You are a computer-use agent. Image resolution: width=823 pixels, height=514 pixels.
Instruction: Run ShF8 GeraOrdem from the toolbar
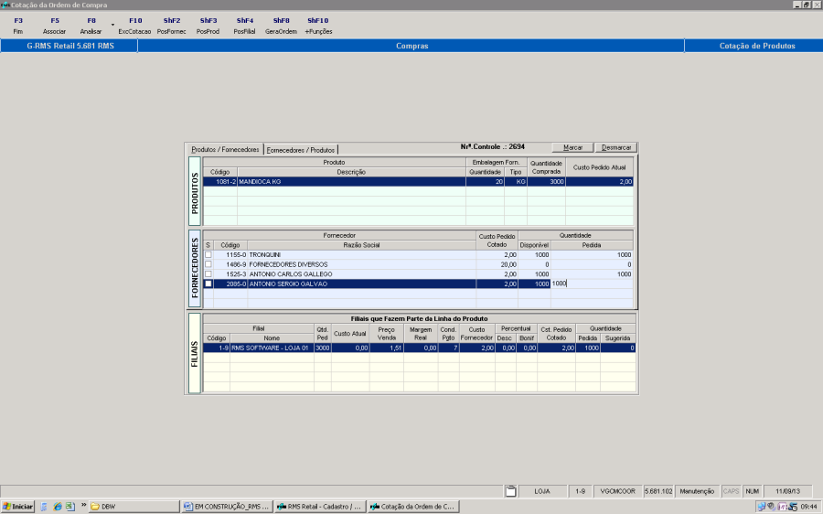[281, 25]
